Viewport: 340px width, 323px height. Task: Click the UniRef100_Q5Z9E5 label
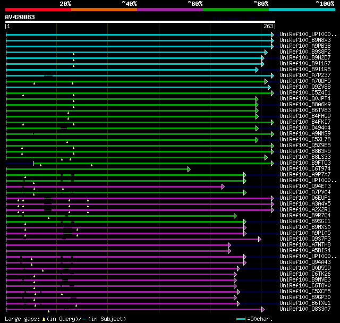point(305,146)
